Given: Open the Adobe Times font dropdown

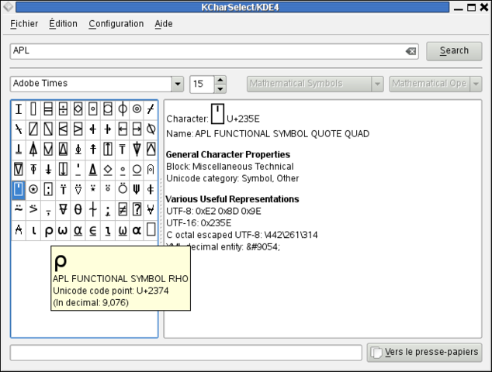Looking at the screenshot, I should coord(178,84).
